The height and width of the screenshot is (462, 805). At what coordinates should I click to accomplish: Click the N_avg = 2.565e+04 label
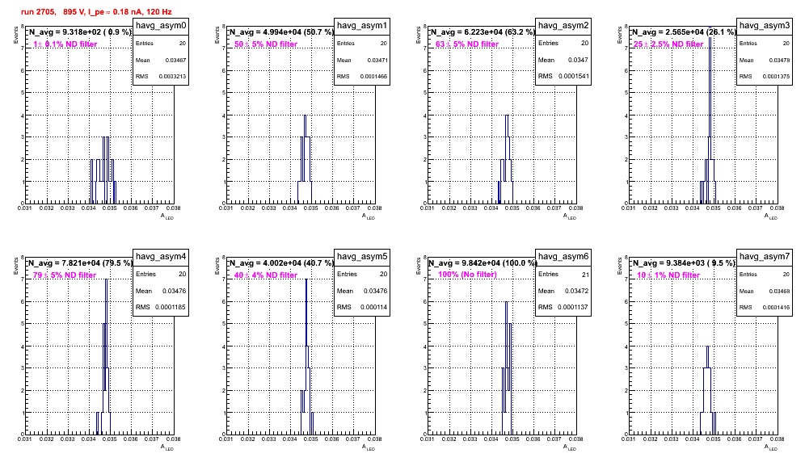coord(685,31)
